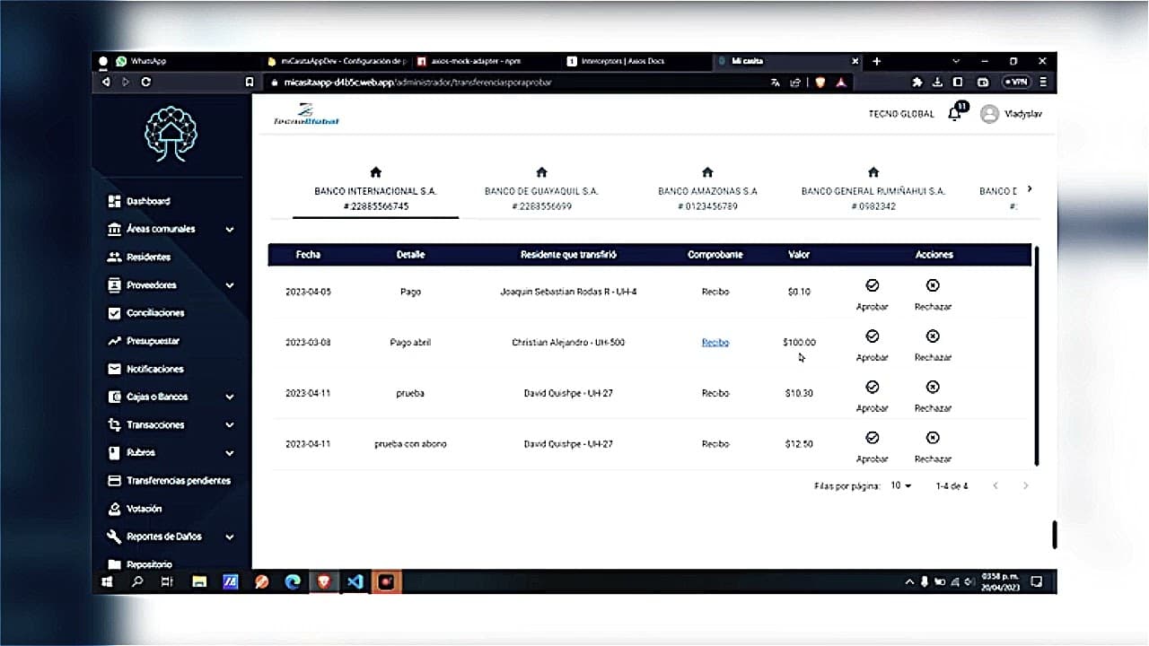Go to the previous table page
Image resolution: width=1149 pixels, height=646 pixels.
coord(996,485)
